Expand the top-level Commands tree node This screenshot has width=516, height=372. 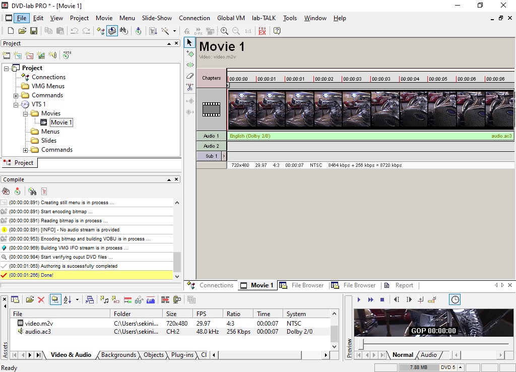(16, 96)
